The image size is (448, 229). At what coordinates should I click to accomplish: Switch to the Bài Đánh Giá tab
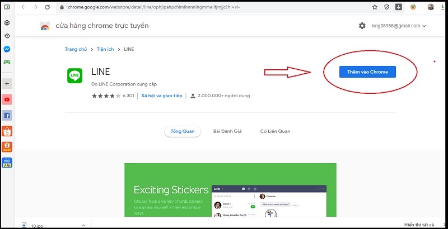click(x=227, y=131)
